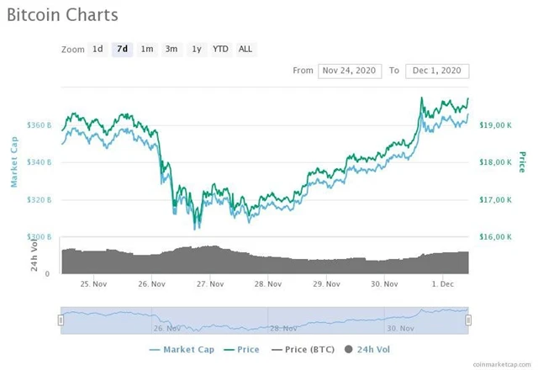The width and height of the screenshot is (538, 370).
Task: Click the coinmarketcap.com credit link
Action: [x=502, y=364]
